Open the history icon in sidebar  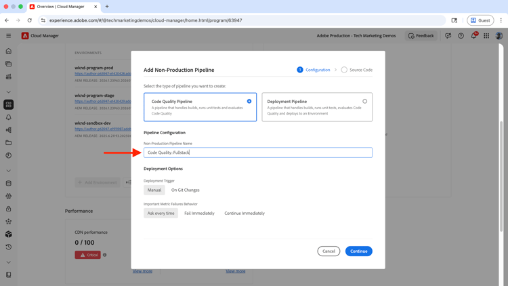click(8, 247)
